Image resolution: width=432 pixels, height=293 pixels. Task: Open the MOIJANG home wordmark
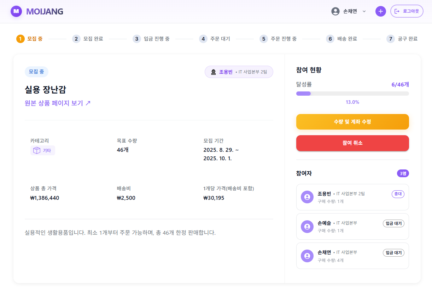[x=45, y=11]
